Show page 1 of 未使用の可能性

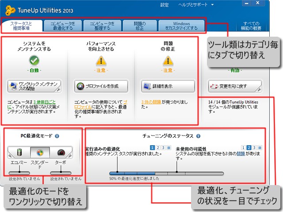tap(243, 148)
